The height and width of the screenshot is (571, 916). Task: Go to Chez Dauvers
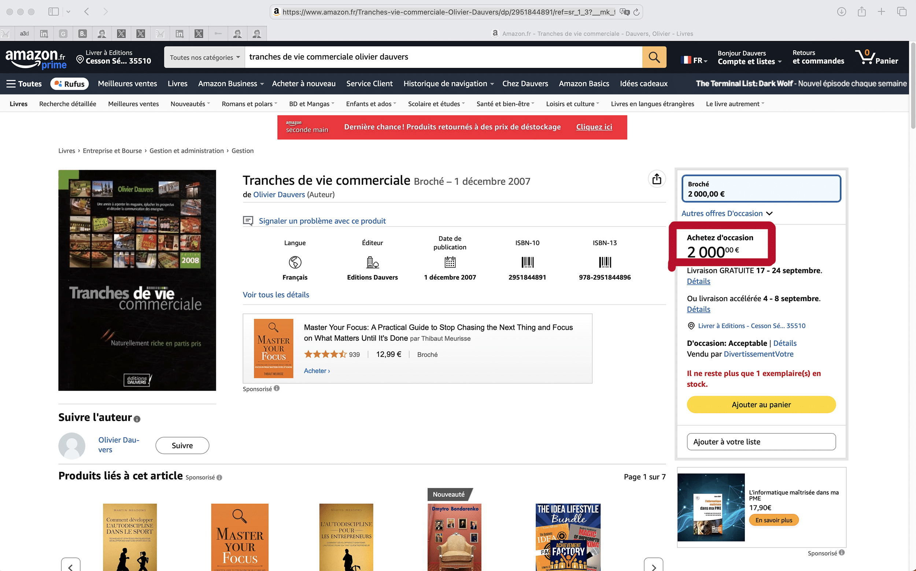click(525, 84)
